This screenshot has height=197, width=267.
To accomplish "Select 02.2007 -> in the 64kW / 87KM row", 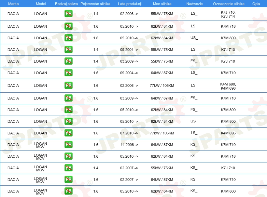I will (129, 180).
